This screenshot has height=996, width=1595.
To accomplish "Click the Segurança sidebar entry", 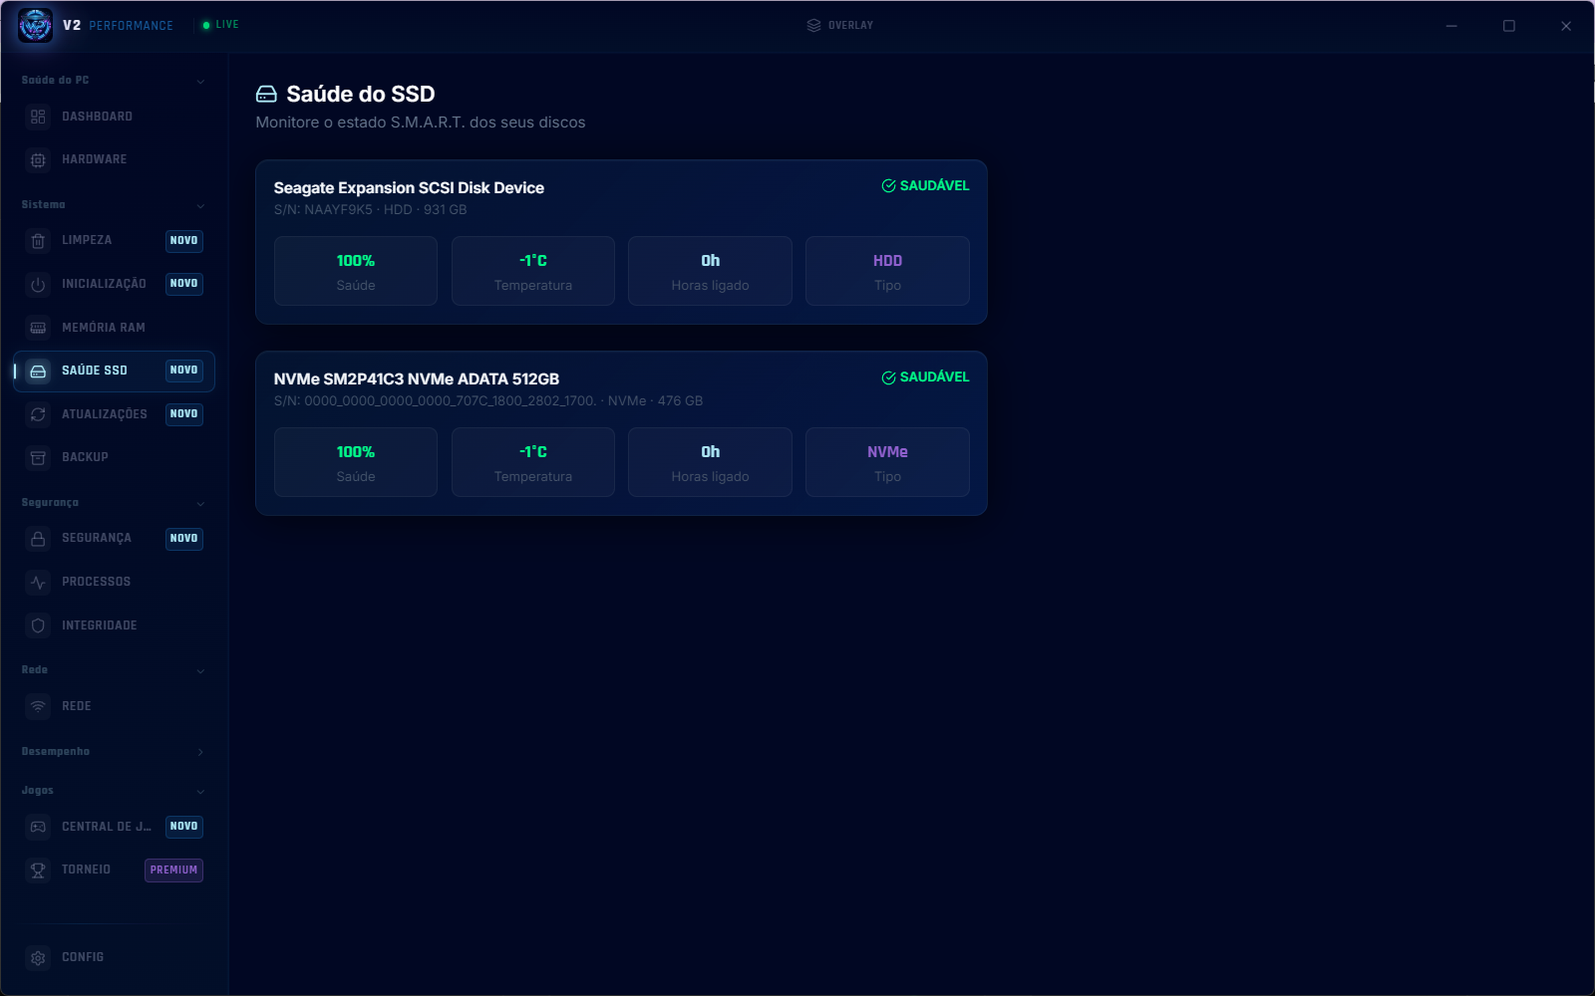I will click(x=114, y=538).
